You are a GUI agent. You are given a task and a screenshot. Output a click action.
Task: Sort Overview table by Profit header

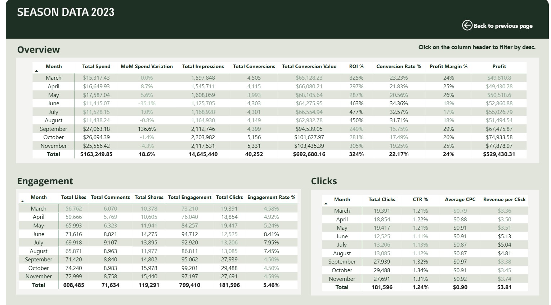499,66
